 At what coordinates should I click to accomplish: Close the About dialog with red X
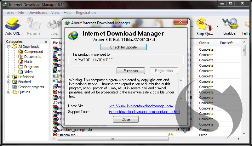pyautogui.click(x=180, y=21)
